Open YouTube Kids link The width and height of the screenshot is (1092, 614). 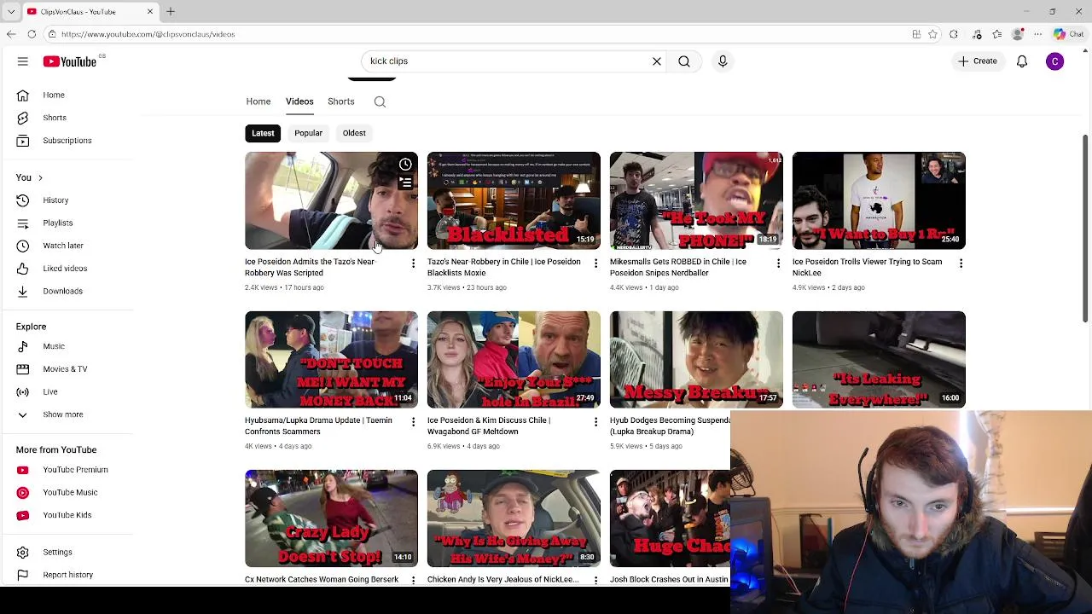tap(66, 515)
